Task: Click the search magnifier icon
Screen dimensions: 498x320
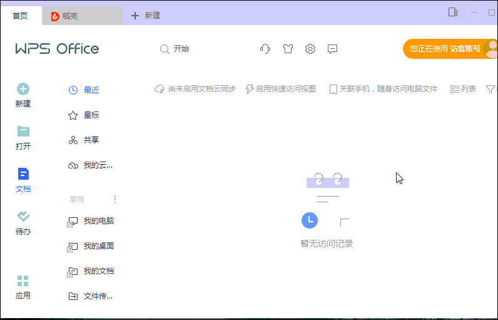Action: (x=165, y=49)
